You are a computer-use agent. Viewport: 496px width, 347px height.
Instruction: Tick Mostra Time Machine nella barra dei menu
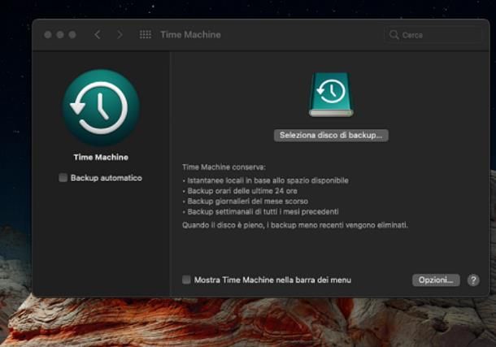pos(186,280)
